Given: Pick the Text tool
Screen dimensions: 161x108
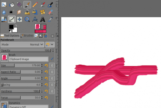Looking at the screenshot, I should pos(43,19).
